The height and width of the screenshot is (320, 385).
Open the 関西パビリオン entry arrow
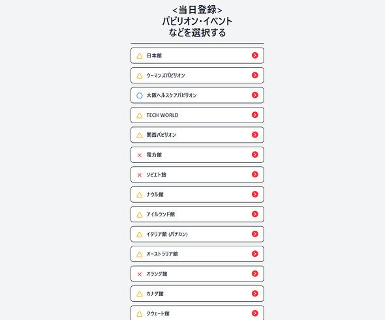point(255,135)
